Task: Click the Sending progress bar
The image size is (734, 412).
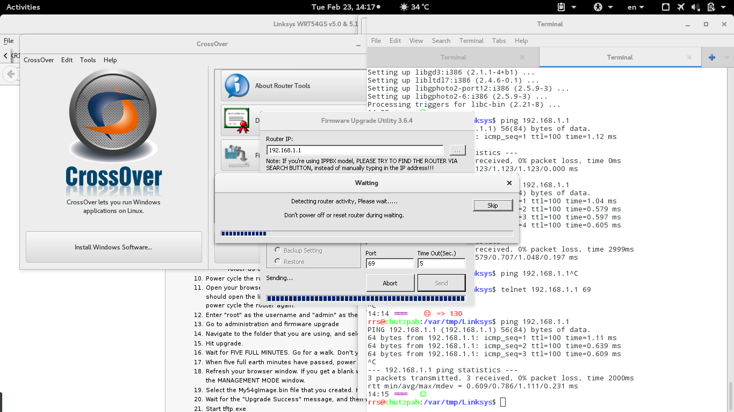Action: (366, 298)
